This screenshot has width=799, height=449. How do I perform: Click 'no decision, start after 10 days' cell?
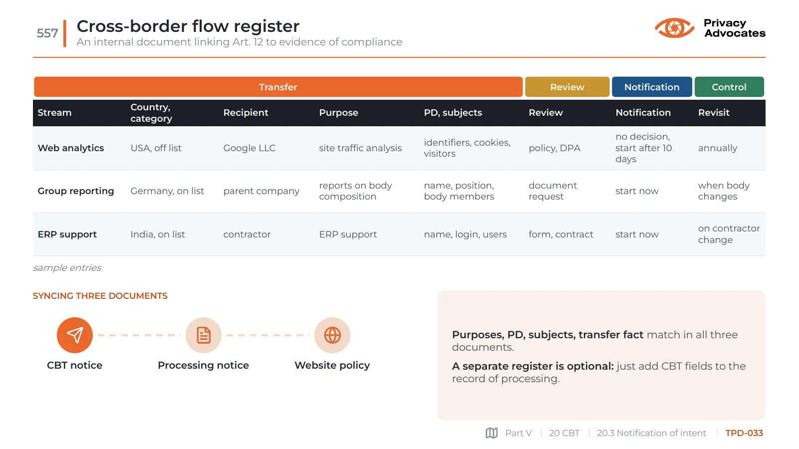pos(643,148)
